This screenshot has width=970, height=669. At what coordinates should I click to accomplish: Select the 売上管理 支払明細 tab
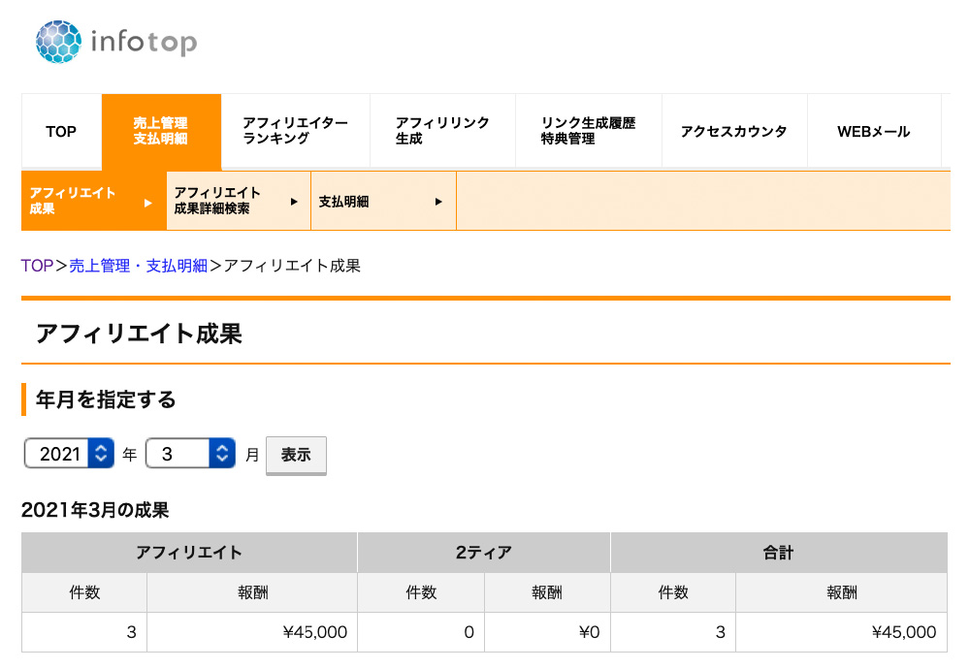click(x=161, y=132)
